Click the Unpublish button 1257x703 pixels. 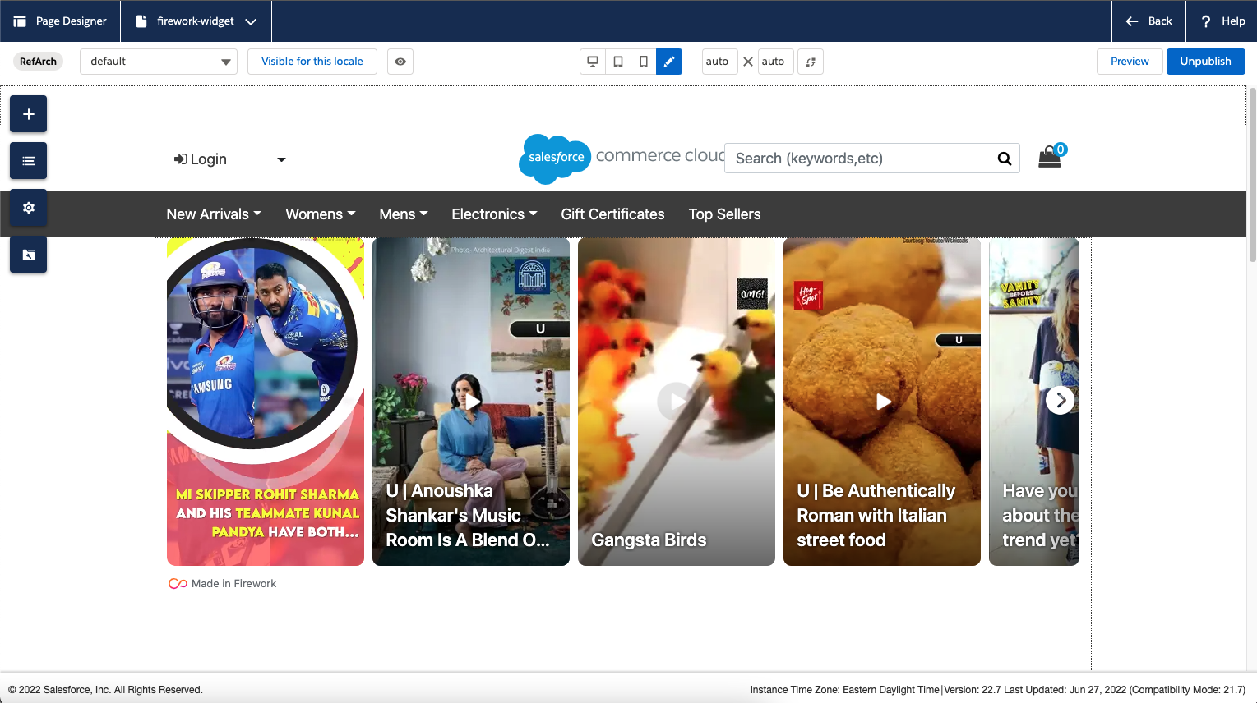[x=1205, y=62]
